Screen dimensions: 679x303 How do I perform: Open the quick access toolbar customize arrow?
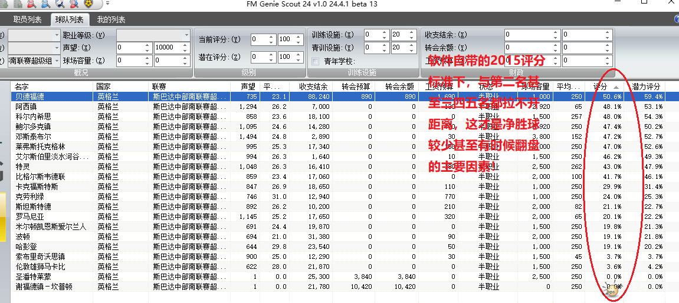coord(108,4)
